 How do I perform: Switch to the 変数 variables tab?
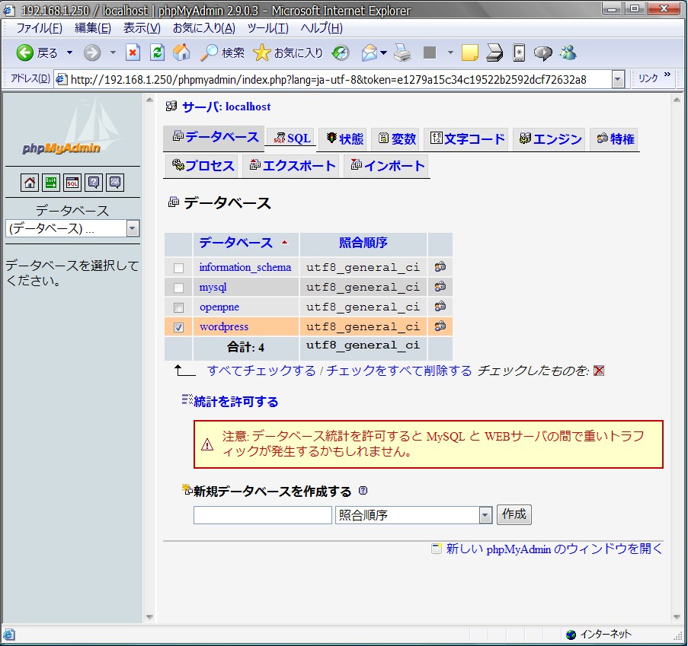tap(396, 139)
